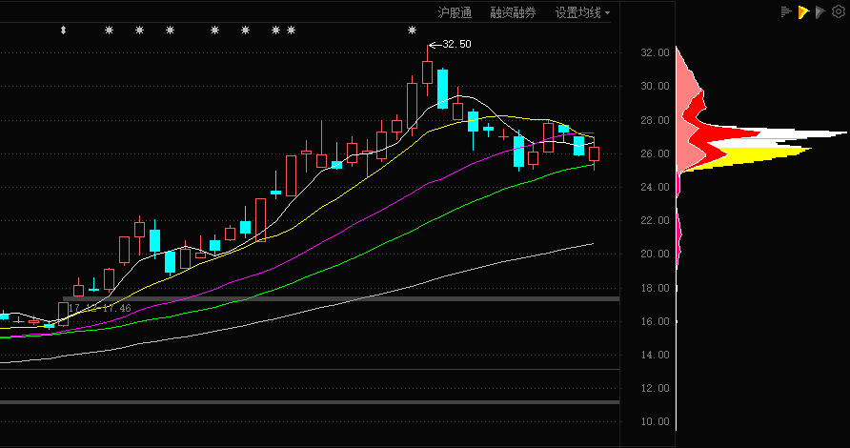Click the 24.00 price axis label
Viewport: 850px width, 448px height.
click(655, 187)
